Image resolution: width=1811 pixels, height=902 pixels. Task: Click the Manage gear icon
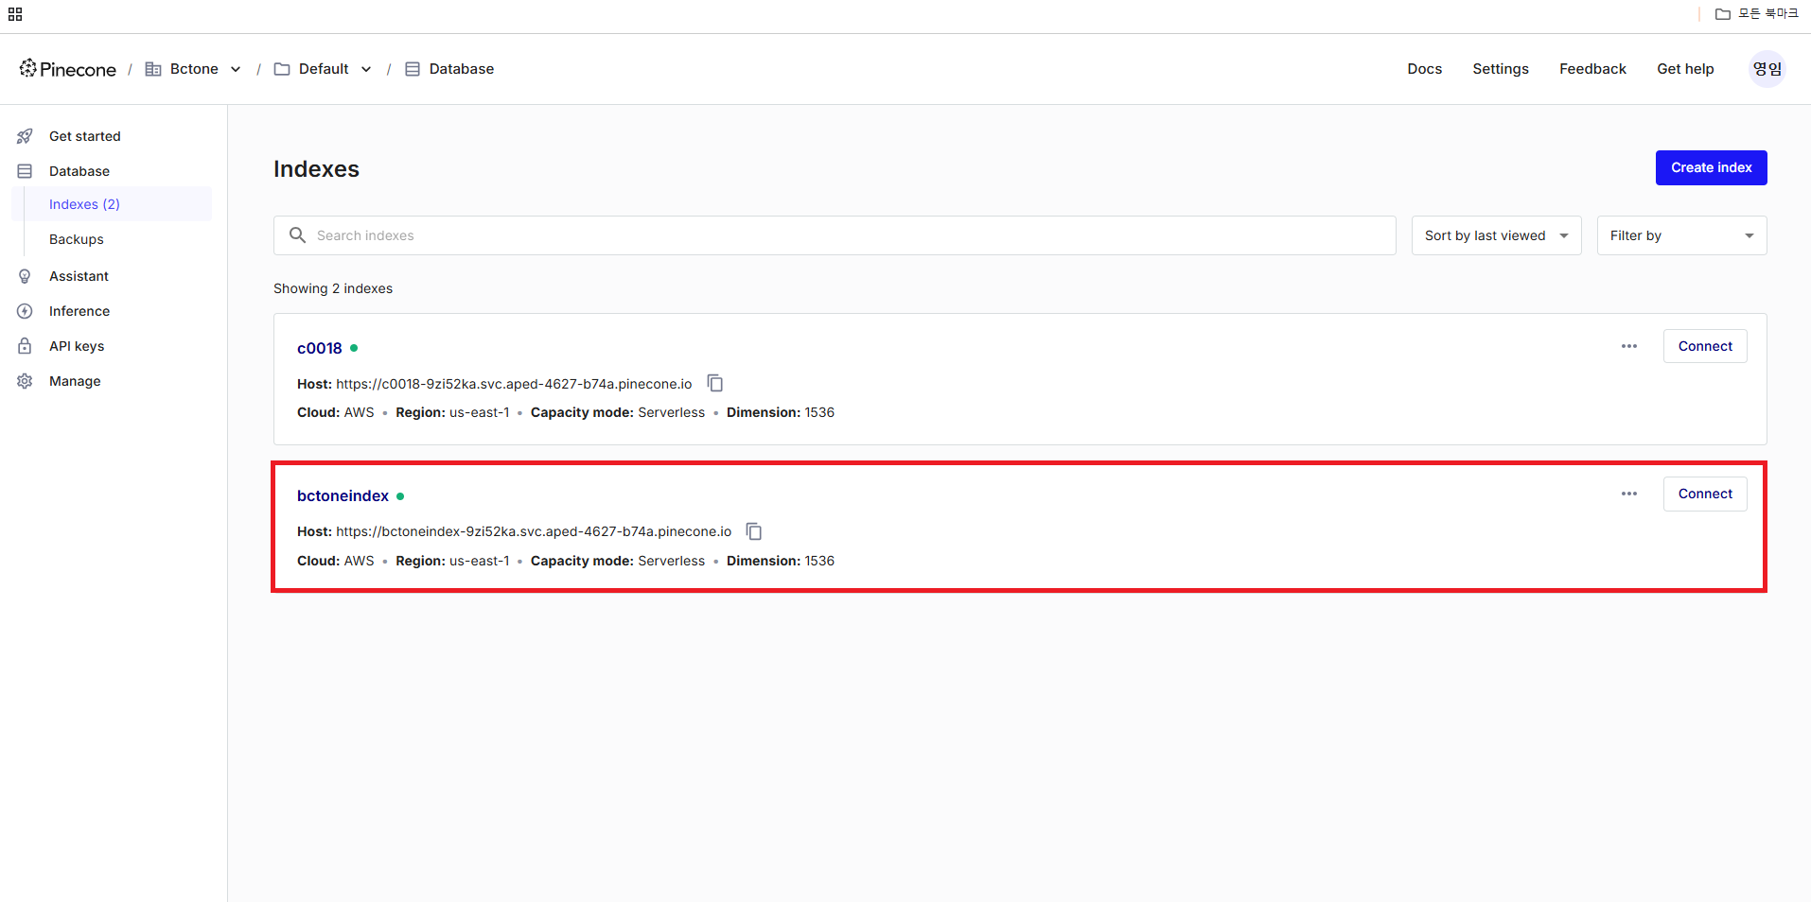(x=25, y=381)
